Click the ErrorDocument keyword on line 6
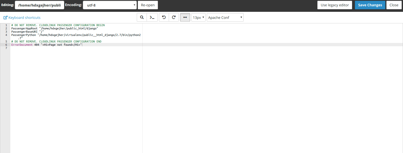This screenshot has width=403, height=153. click(x=22, y=45)
